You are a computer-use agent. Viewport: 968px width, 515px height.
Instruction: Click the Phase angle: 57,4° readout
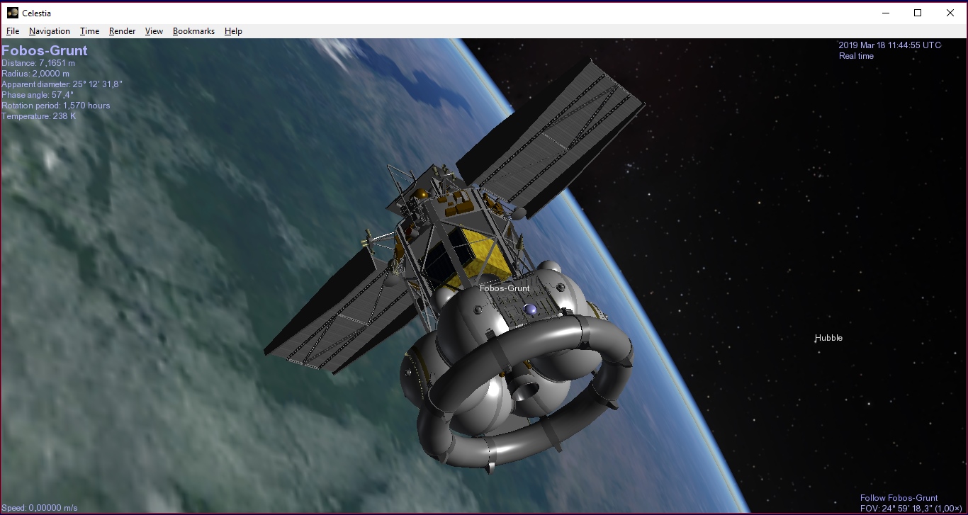pyautogui.click(x=38, y=95)
